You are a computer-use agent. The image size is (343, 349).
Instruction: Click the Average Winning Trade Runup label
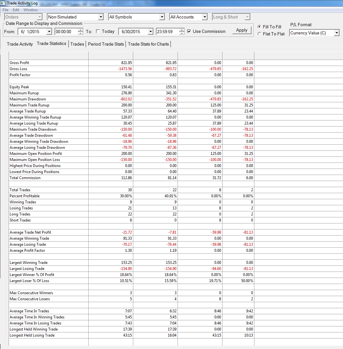35,117
